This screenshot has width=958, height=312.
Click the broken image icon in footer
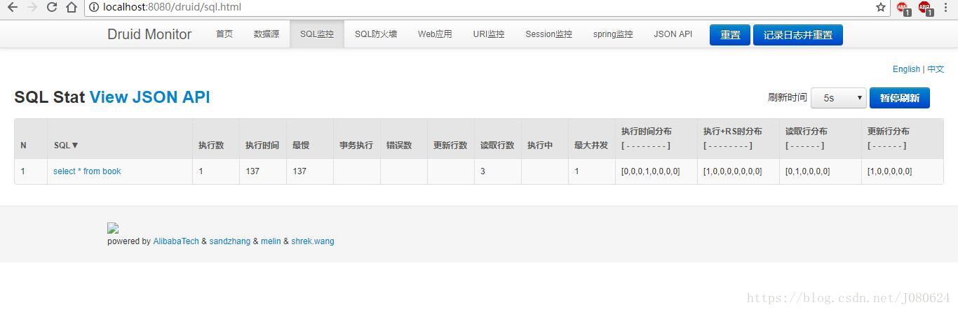(x=113, y=228)
